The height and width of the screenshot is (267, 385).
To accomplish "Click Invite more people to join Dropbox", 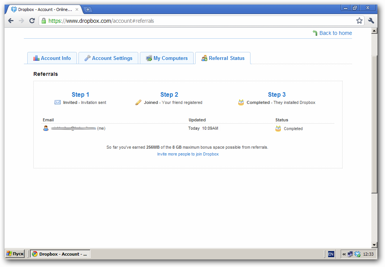I will [x=188, y=154].
